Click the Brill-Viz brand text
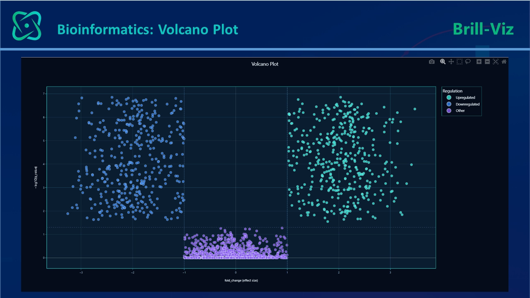This screenshot has height=298, width=530. (483, 29)
